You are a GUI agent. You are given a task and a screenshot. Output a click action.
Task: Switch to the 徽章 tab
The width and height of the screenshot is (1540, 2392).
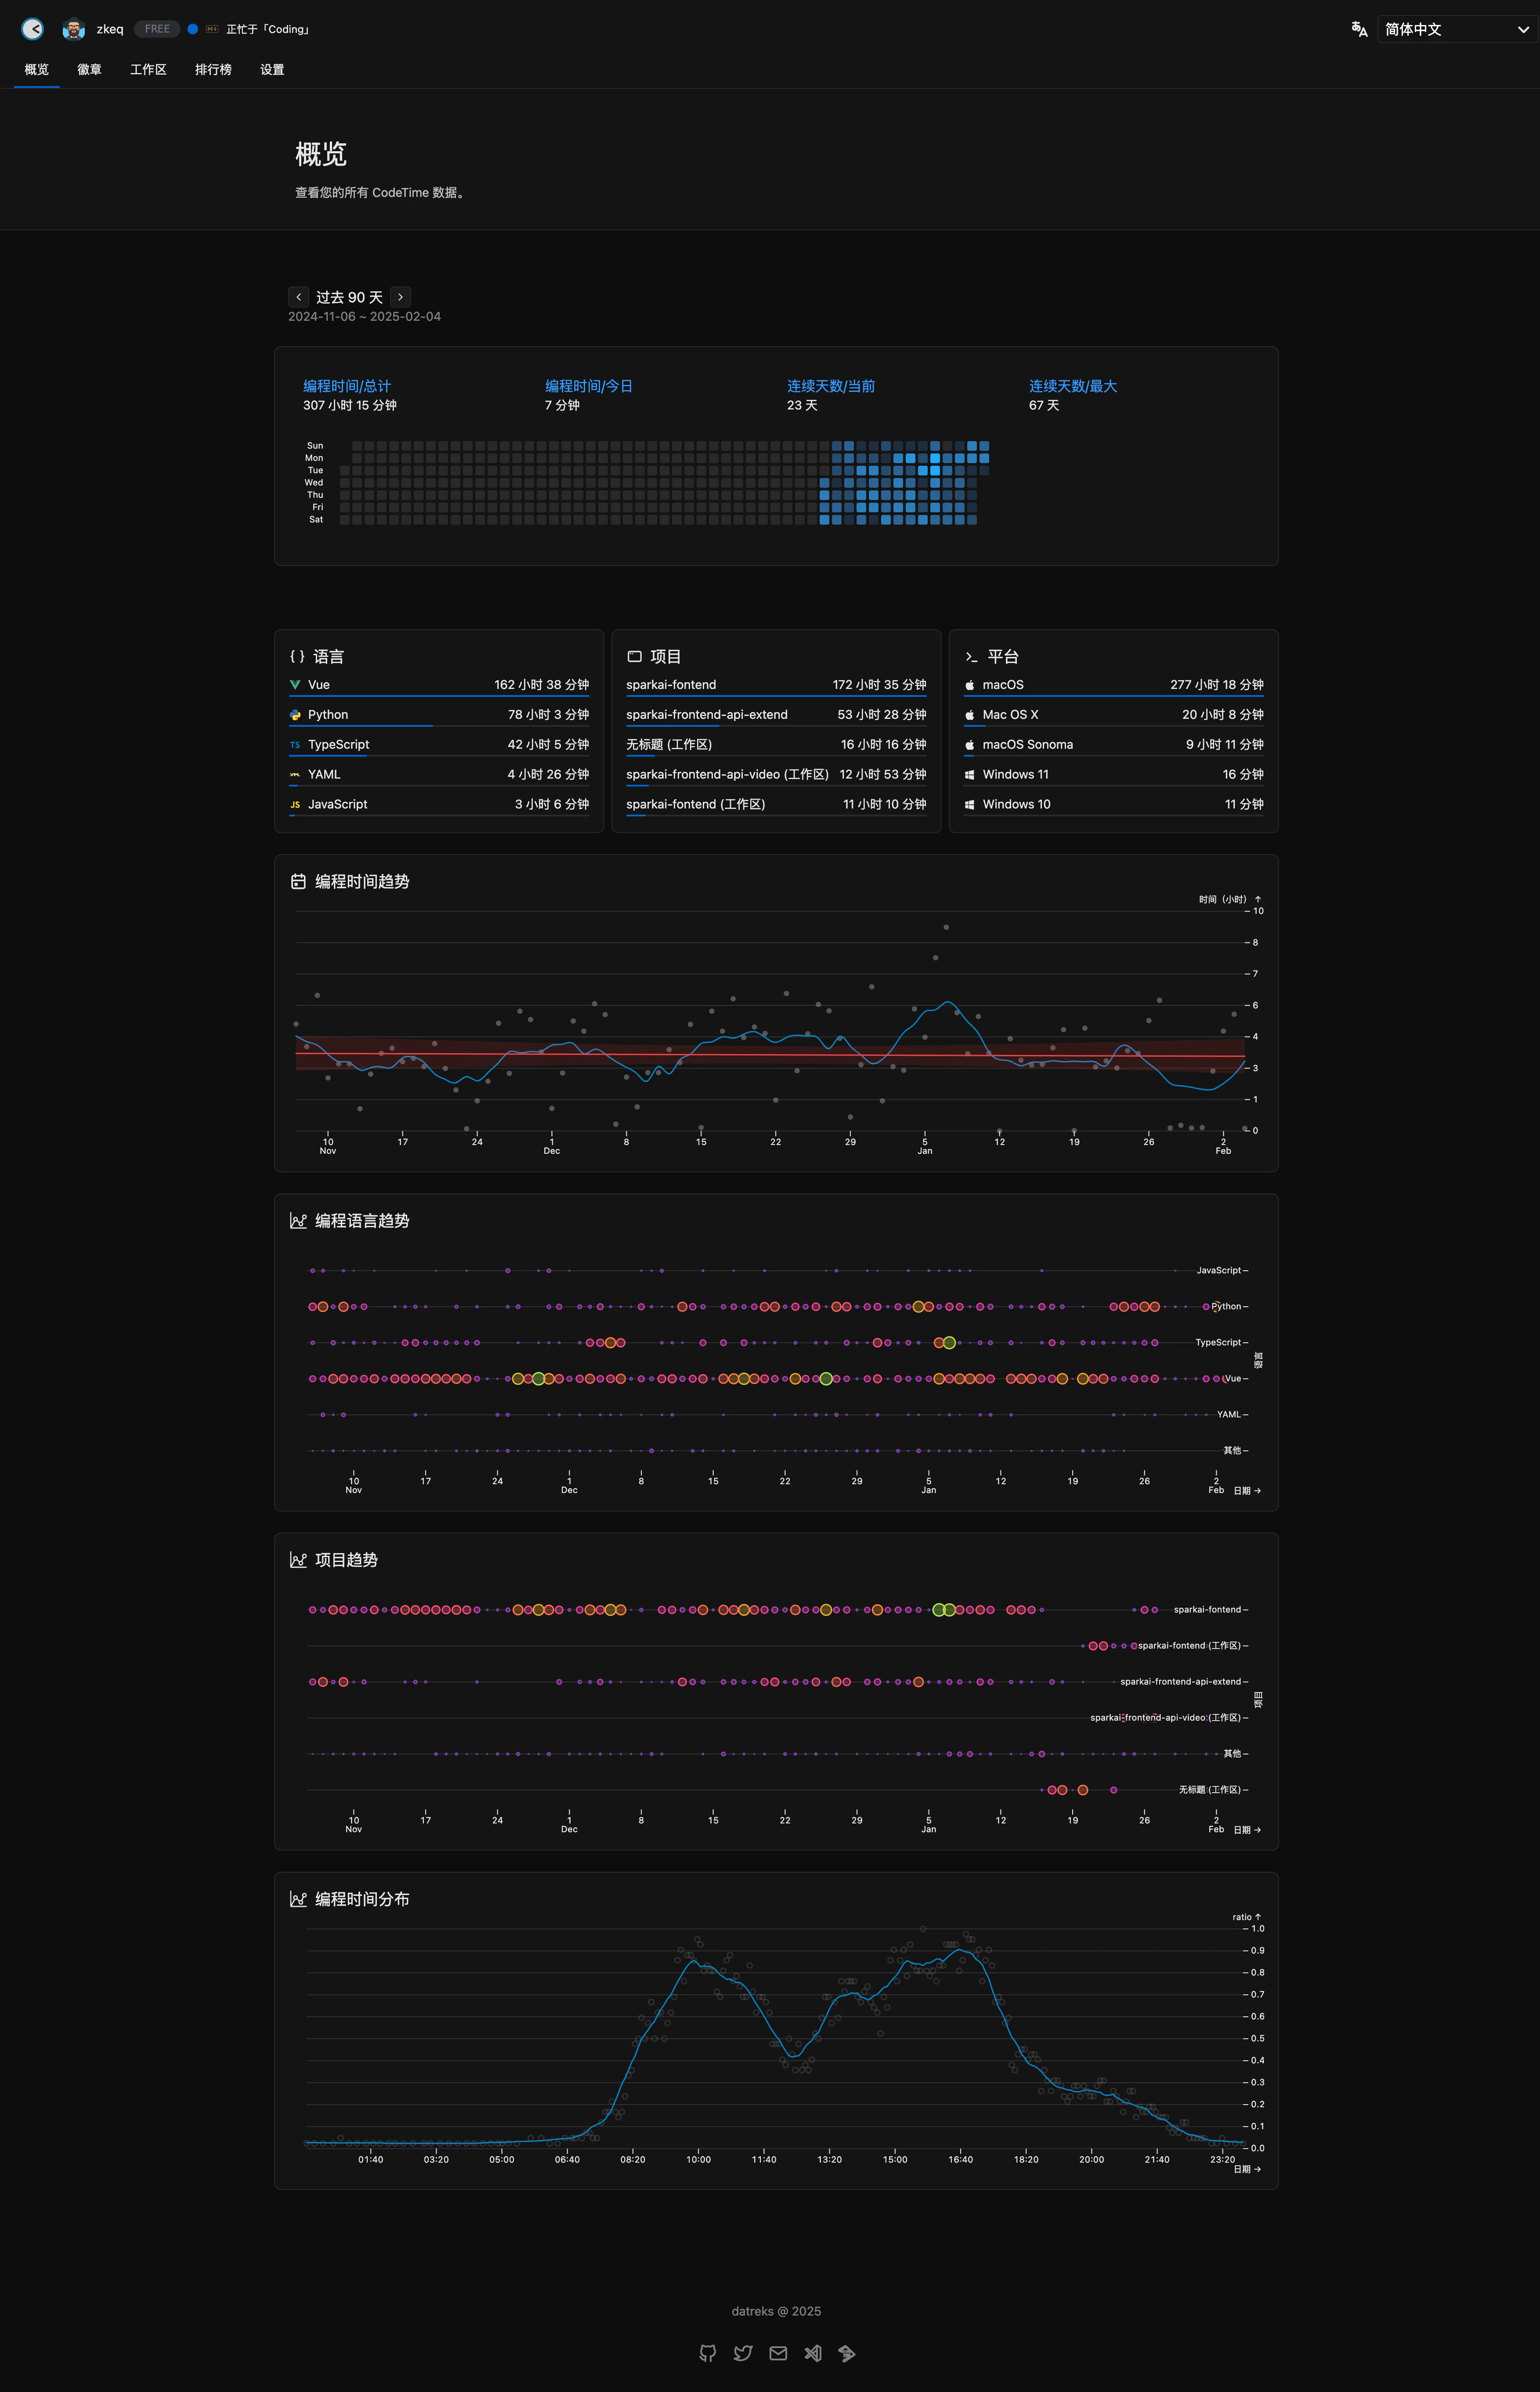tap(89, 69)
